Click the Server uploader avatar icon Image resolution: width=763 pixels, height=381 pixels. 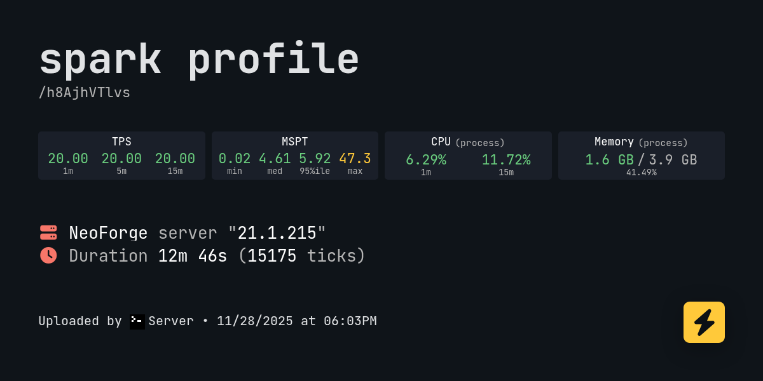[137, 321]
